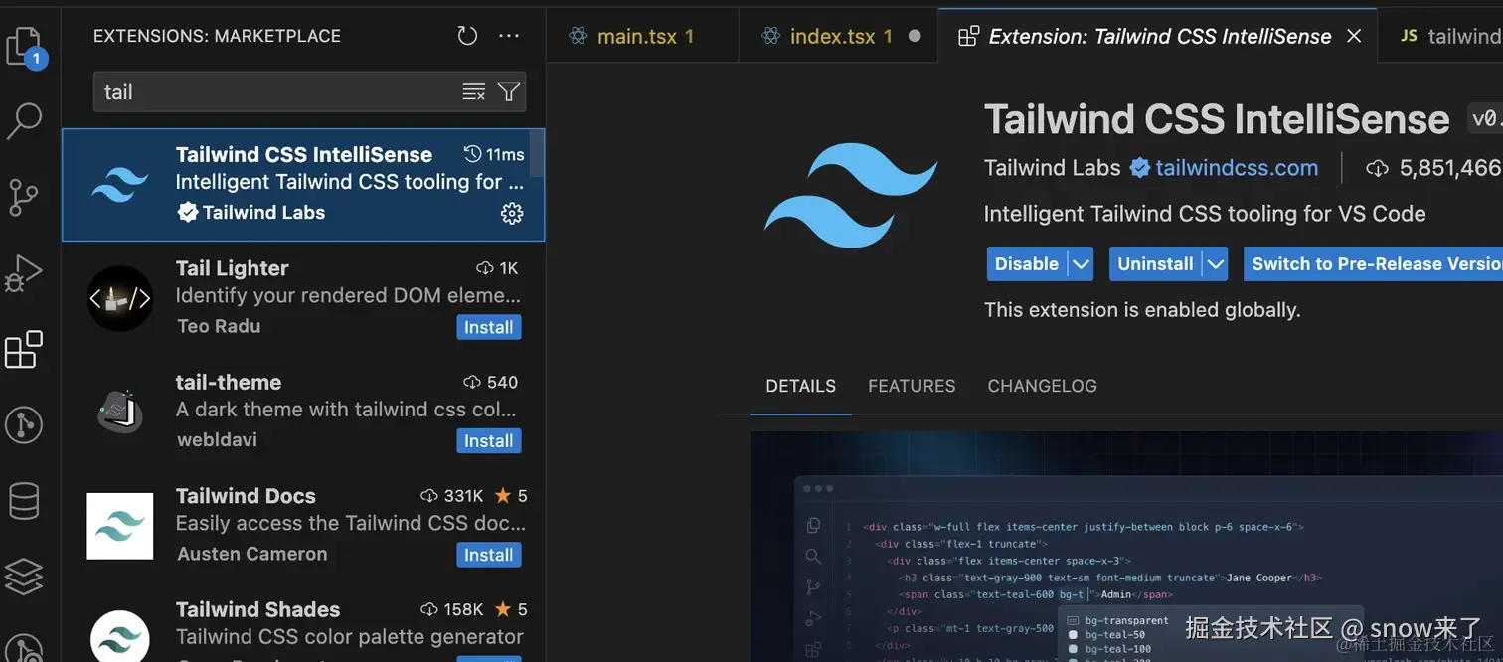Click the webldavi publisher name

point(217,439)
